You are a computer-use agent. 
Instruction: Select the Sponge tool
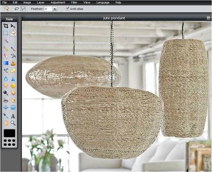click(13, 86)
